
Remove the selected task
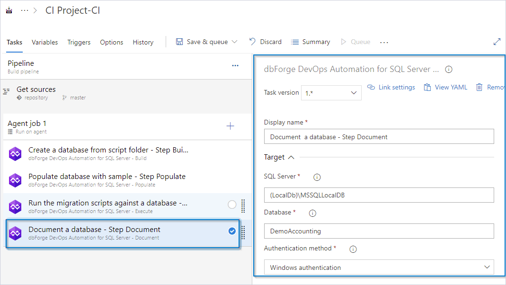coord(490,87)
